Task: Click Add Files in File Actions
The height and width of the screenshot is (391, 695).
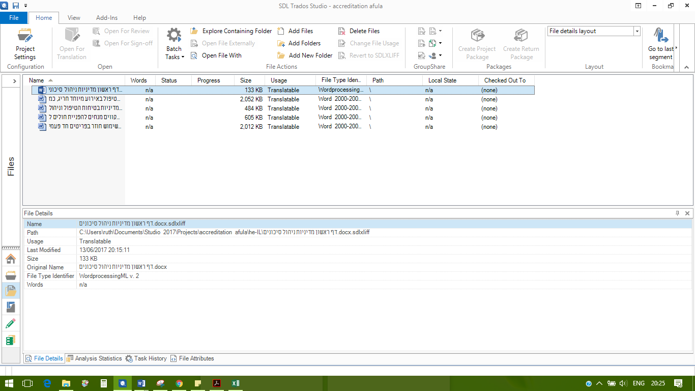Action: click(x=295, y=31)
